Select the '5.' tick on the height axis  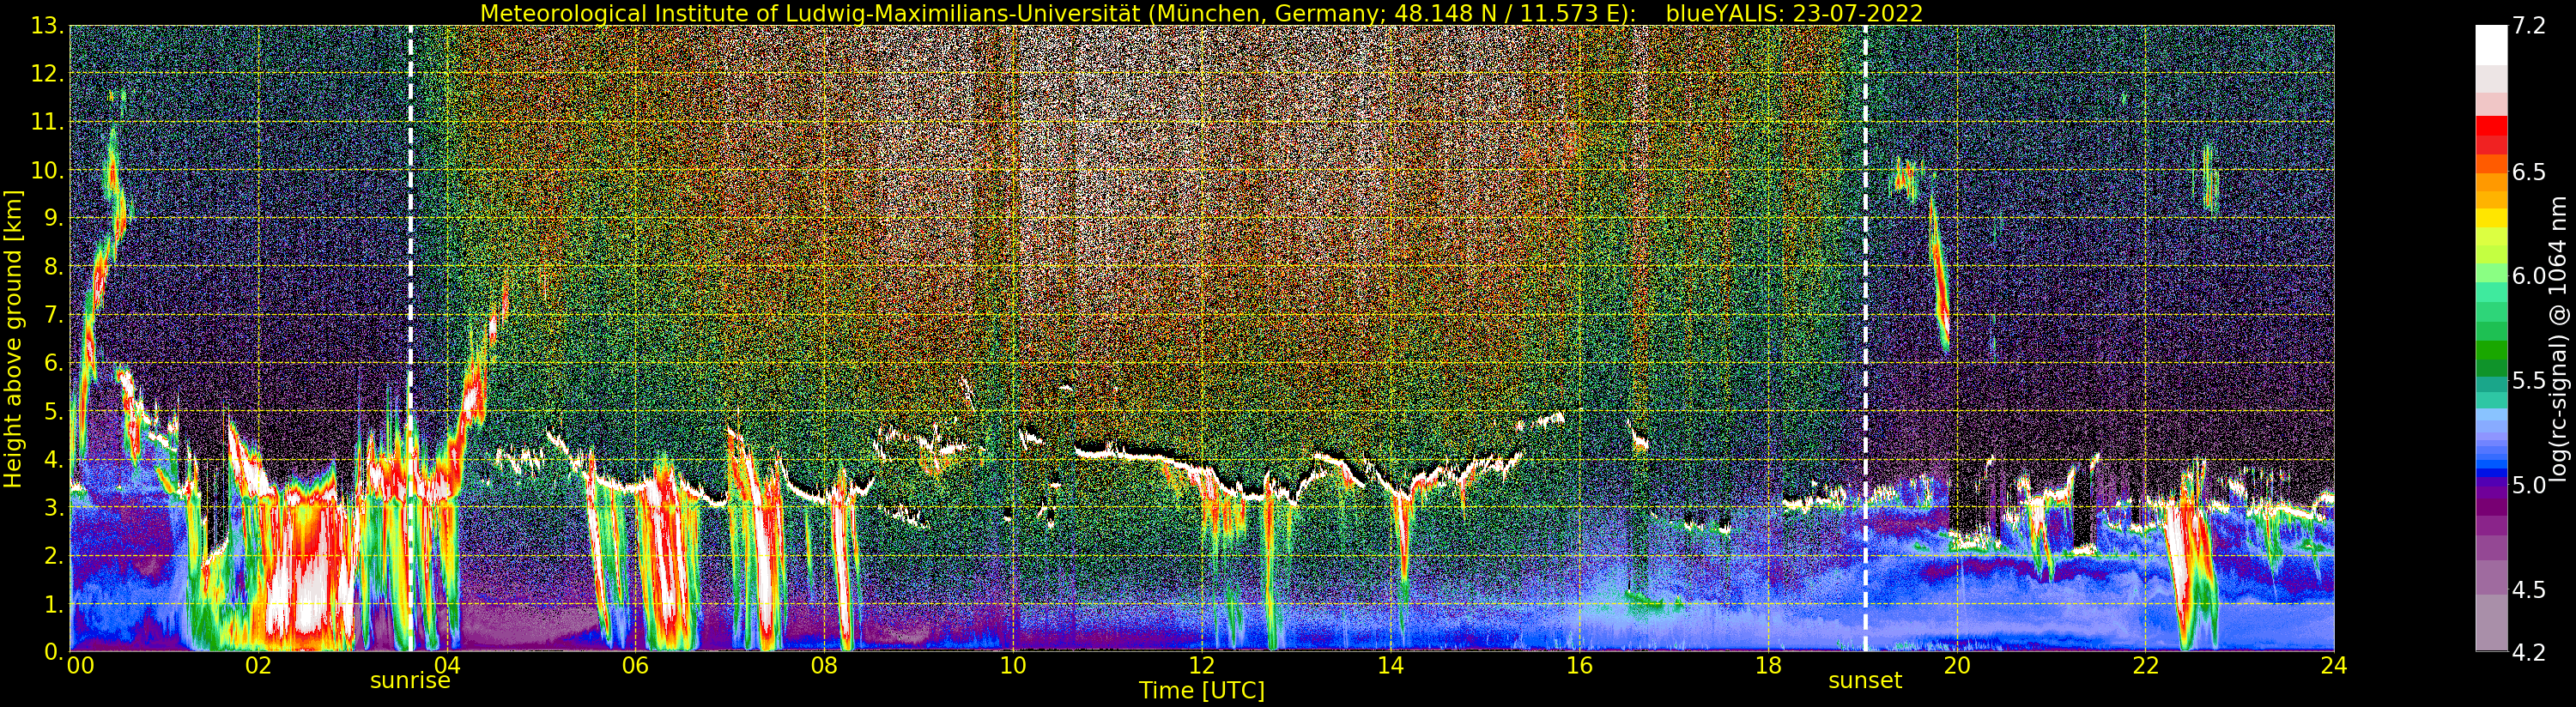click(x=54, y=411)
